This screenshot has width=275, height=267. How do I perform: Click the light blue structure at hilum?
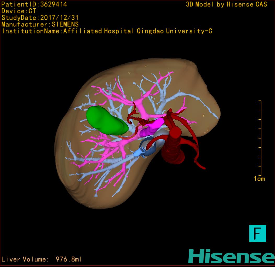tap(139, 153)
